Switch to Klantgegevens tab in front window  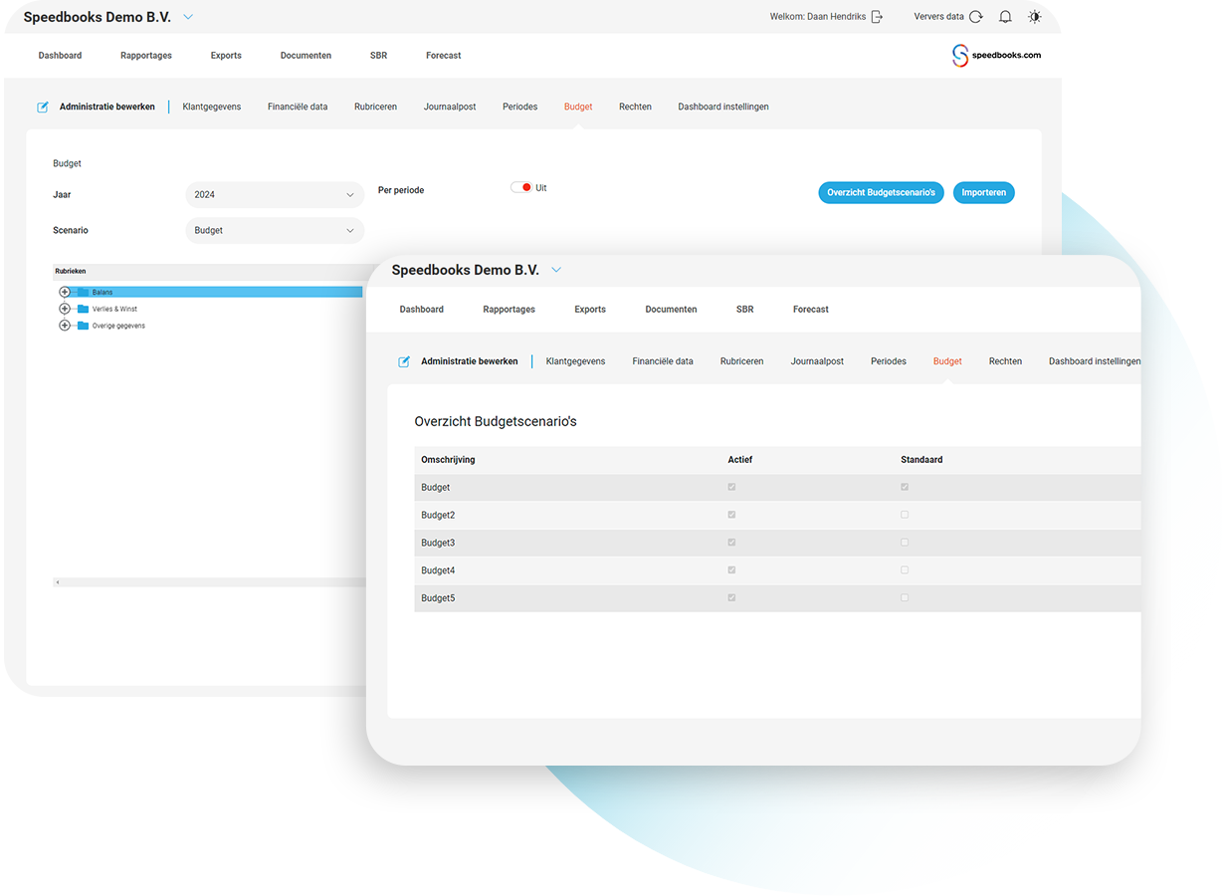point(576,361)
